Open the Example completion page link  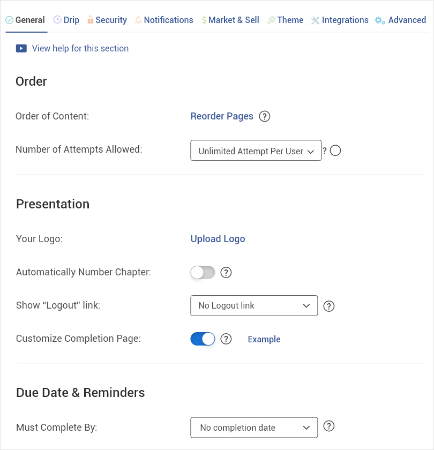[x=264, y=339]
